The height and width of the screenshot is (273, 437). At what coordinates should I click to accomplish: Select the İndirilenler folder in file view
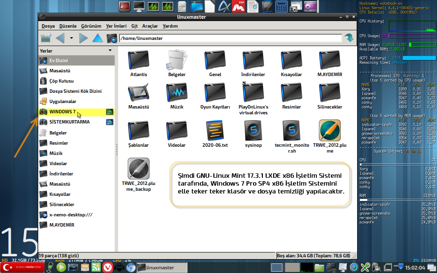coord(253,60)
